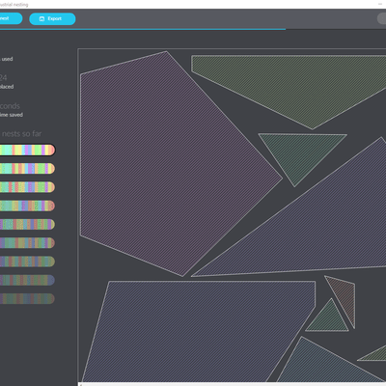Screen dimensions: 386x386
Task: Select the third nest result bar
Action: tap(27, 187)
